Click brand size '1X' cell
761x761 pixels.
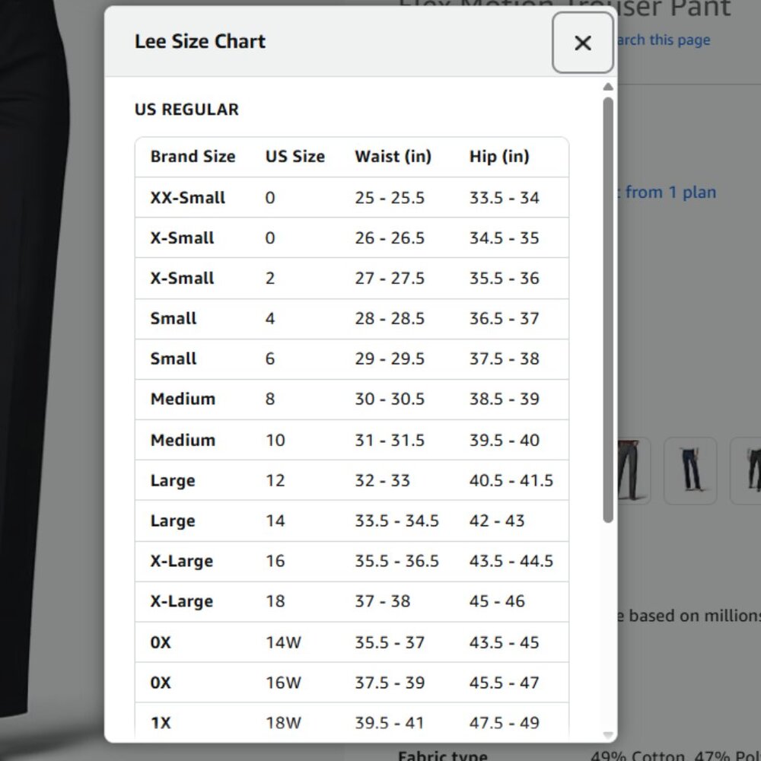pyautogui.click(x=161, y=723)
